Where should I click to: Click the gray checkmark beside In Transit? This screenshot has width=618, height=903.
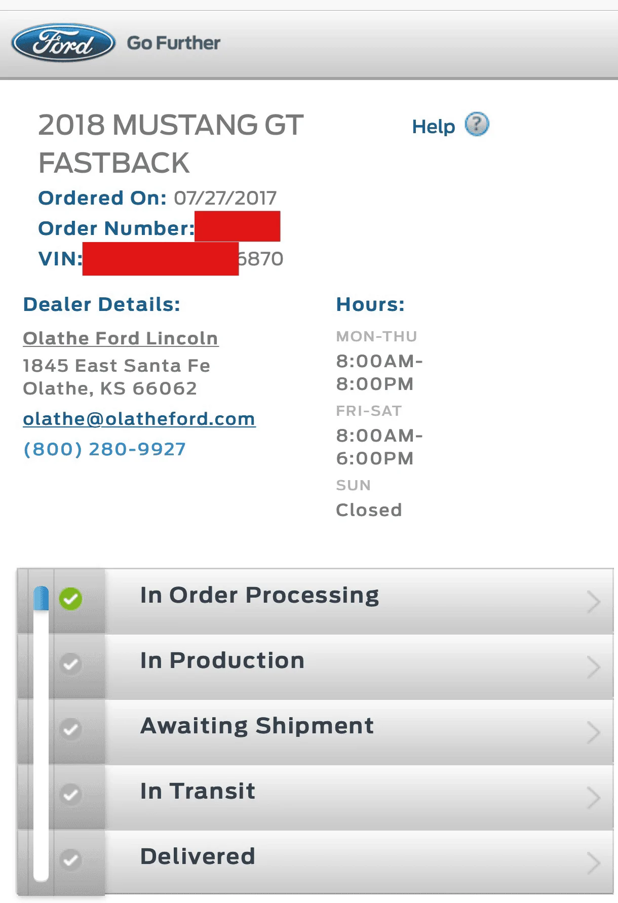(70, 795)
